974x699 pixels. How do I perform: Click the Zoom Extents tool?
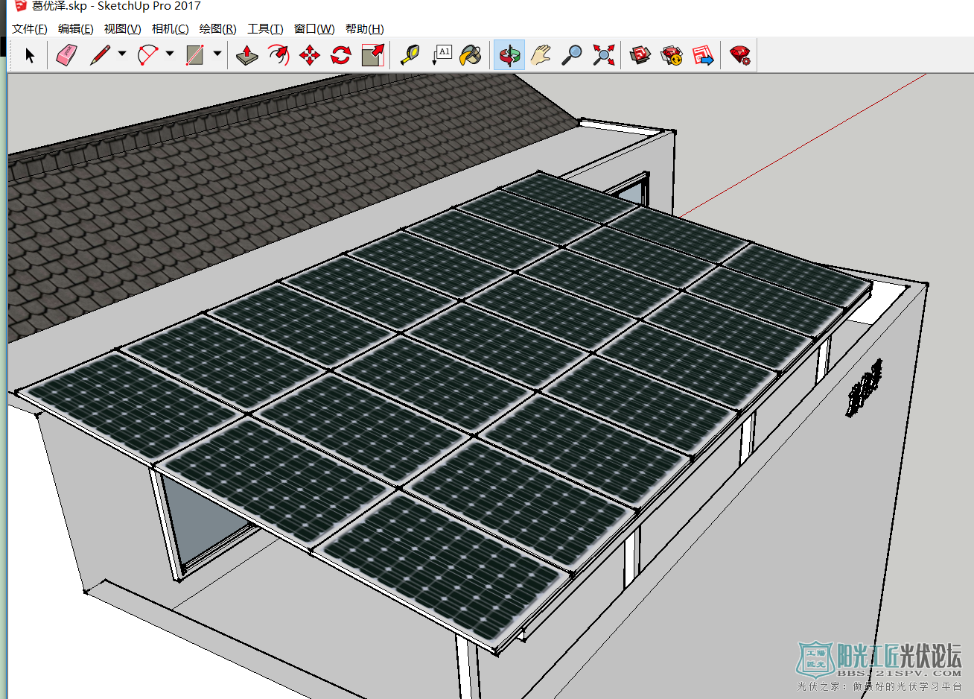tap(604, 55)
